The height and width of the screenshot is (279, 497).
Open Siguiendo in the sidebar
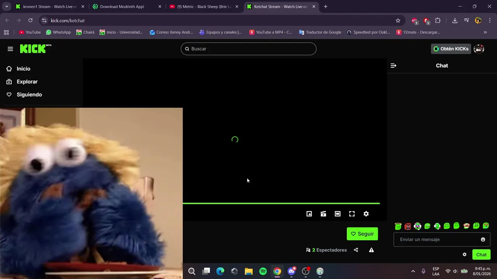tap(29, 95)
